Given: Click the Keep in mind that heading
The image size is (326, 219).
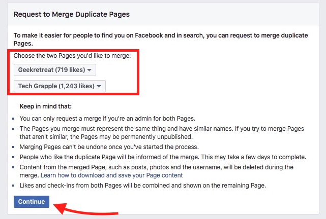Looking at the screenshot, I should [x=46, y=106].
